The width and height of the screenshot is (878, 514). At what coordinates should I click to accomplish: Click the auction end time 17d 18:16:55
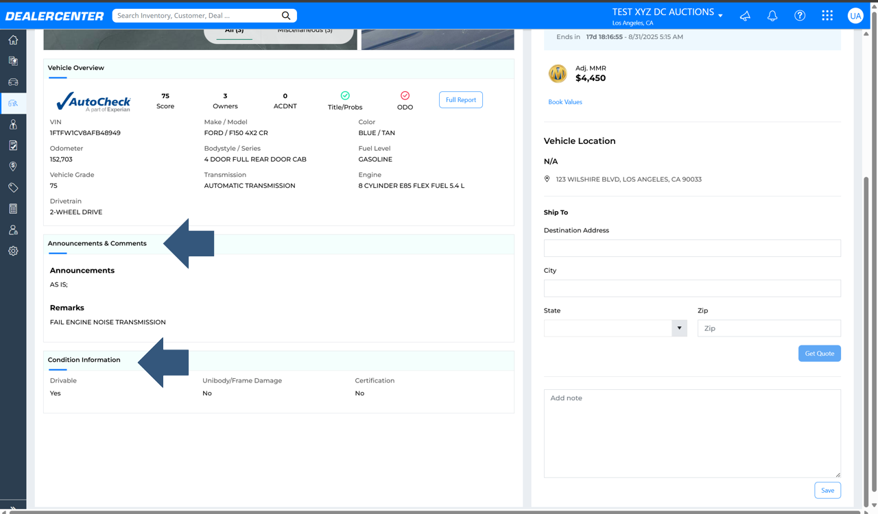[604, 37]
